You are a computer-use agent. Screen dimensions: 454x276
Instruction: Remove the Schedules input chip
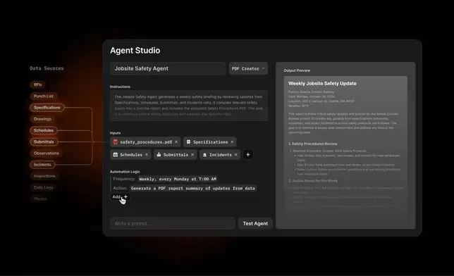pos(147,154)
